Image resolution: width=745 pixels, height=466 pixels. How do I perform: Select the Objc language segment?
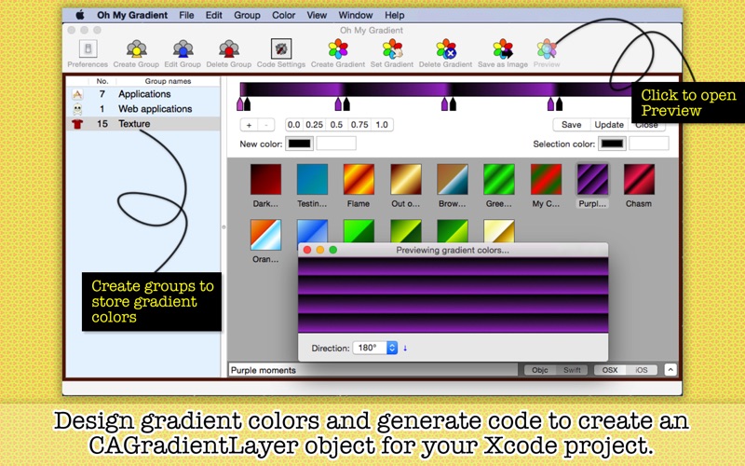pos(540,370)
